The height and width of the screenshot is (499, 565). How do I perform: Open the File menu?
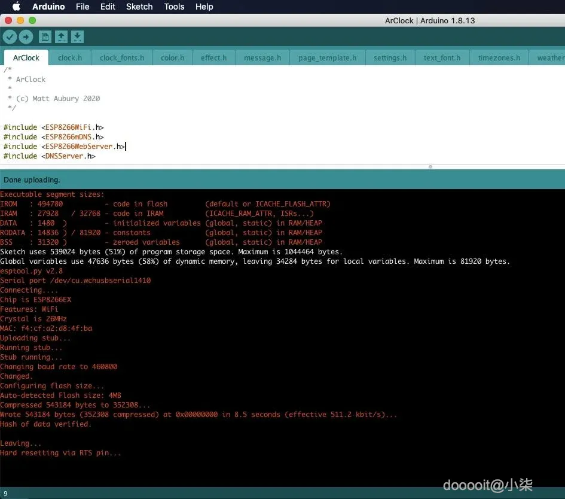(83, 7)
